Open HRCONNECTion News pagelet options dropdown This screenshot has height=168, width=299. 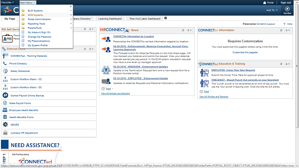190,30
